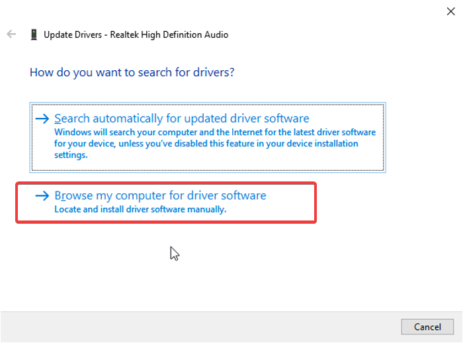Click the Realtek device icon beside the title

(x=34, y=34)
